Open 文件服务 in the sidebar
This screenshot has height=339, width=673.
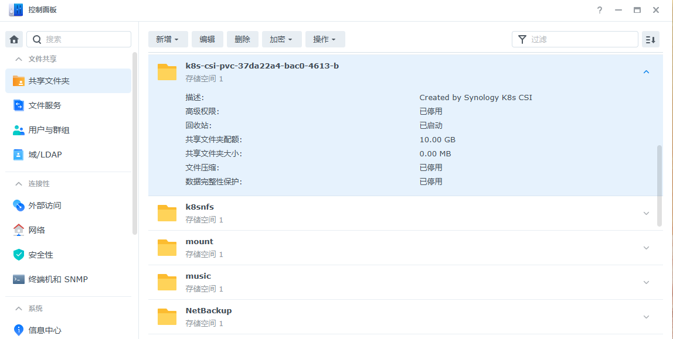click(x=68, y=105)
